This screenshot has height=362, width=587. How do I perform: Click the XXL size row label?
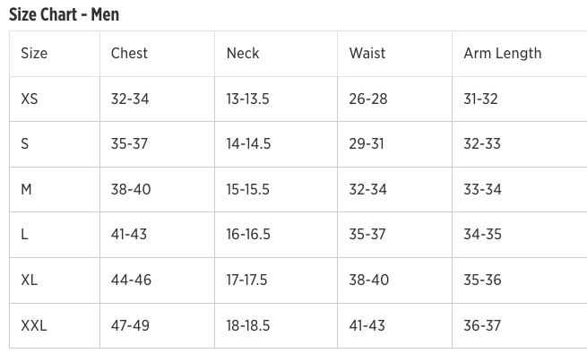click(x=34, y=325)
